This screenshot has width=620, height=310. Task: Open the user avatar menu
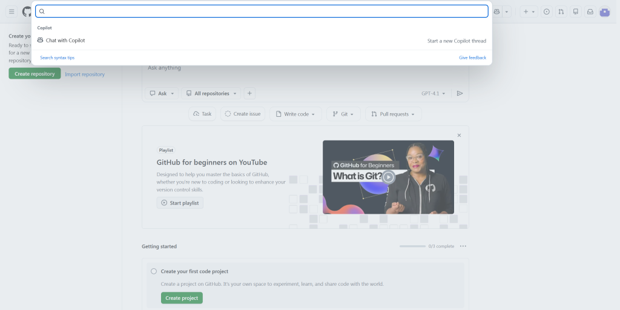(x=605, y=12)
